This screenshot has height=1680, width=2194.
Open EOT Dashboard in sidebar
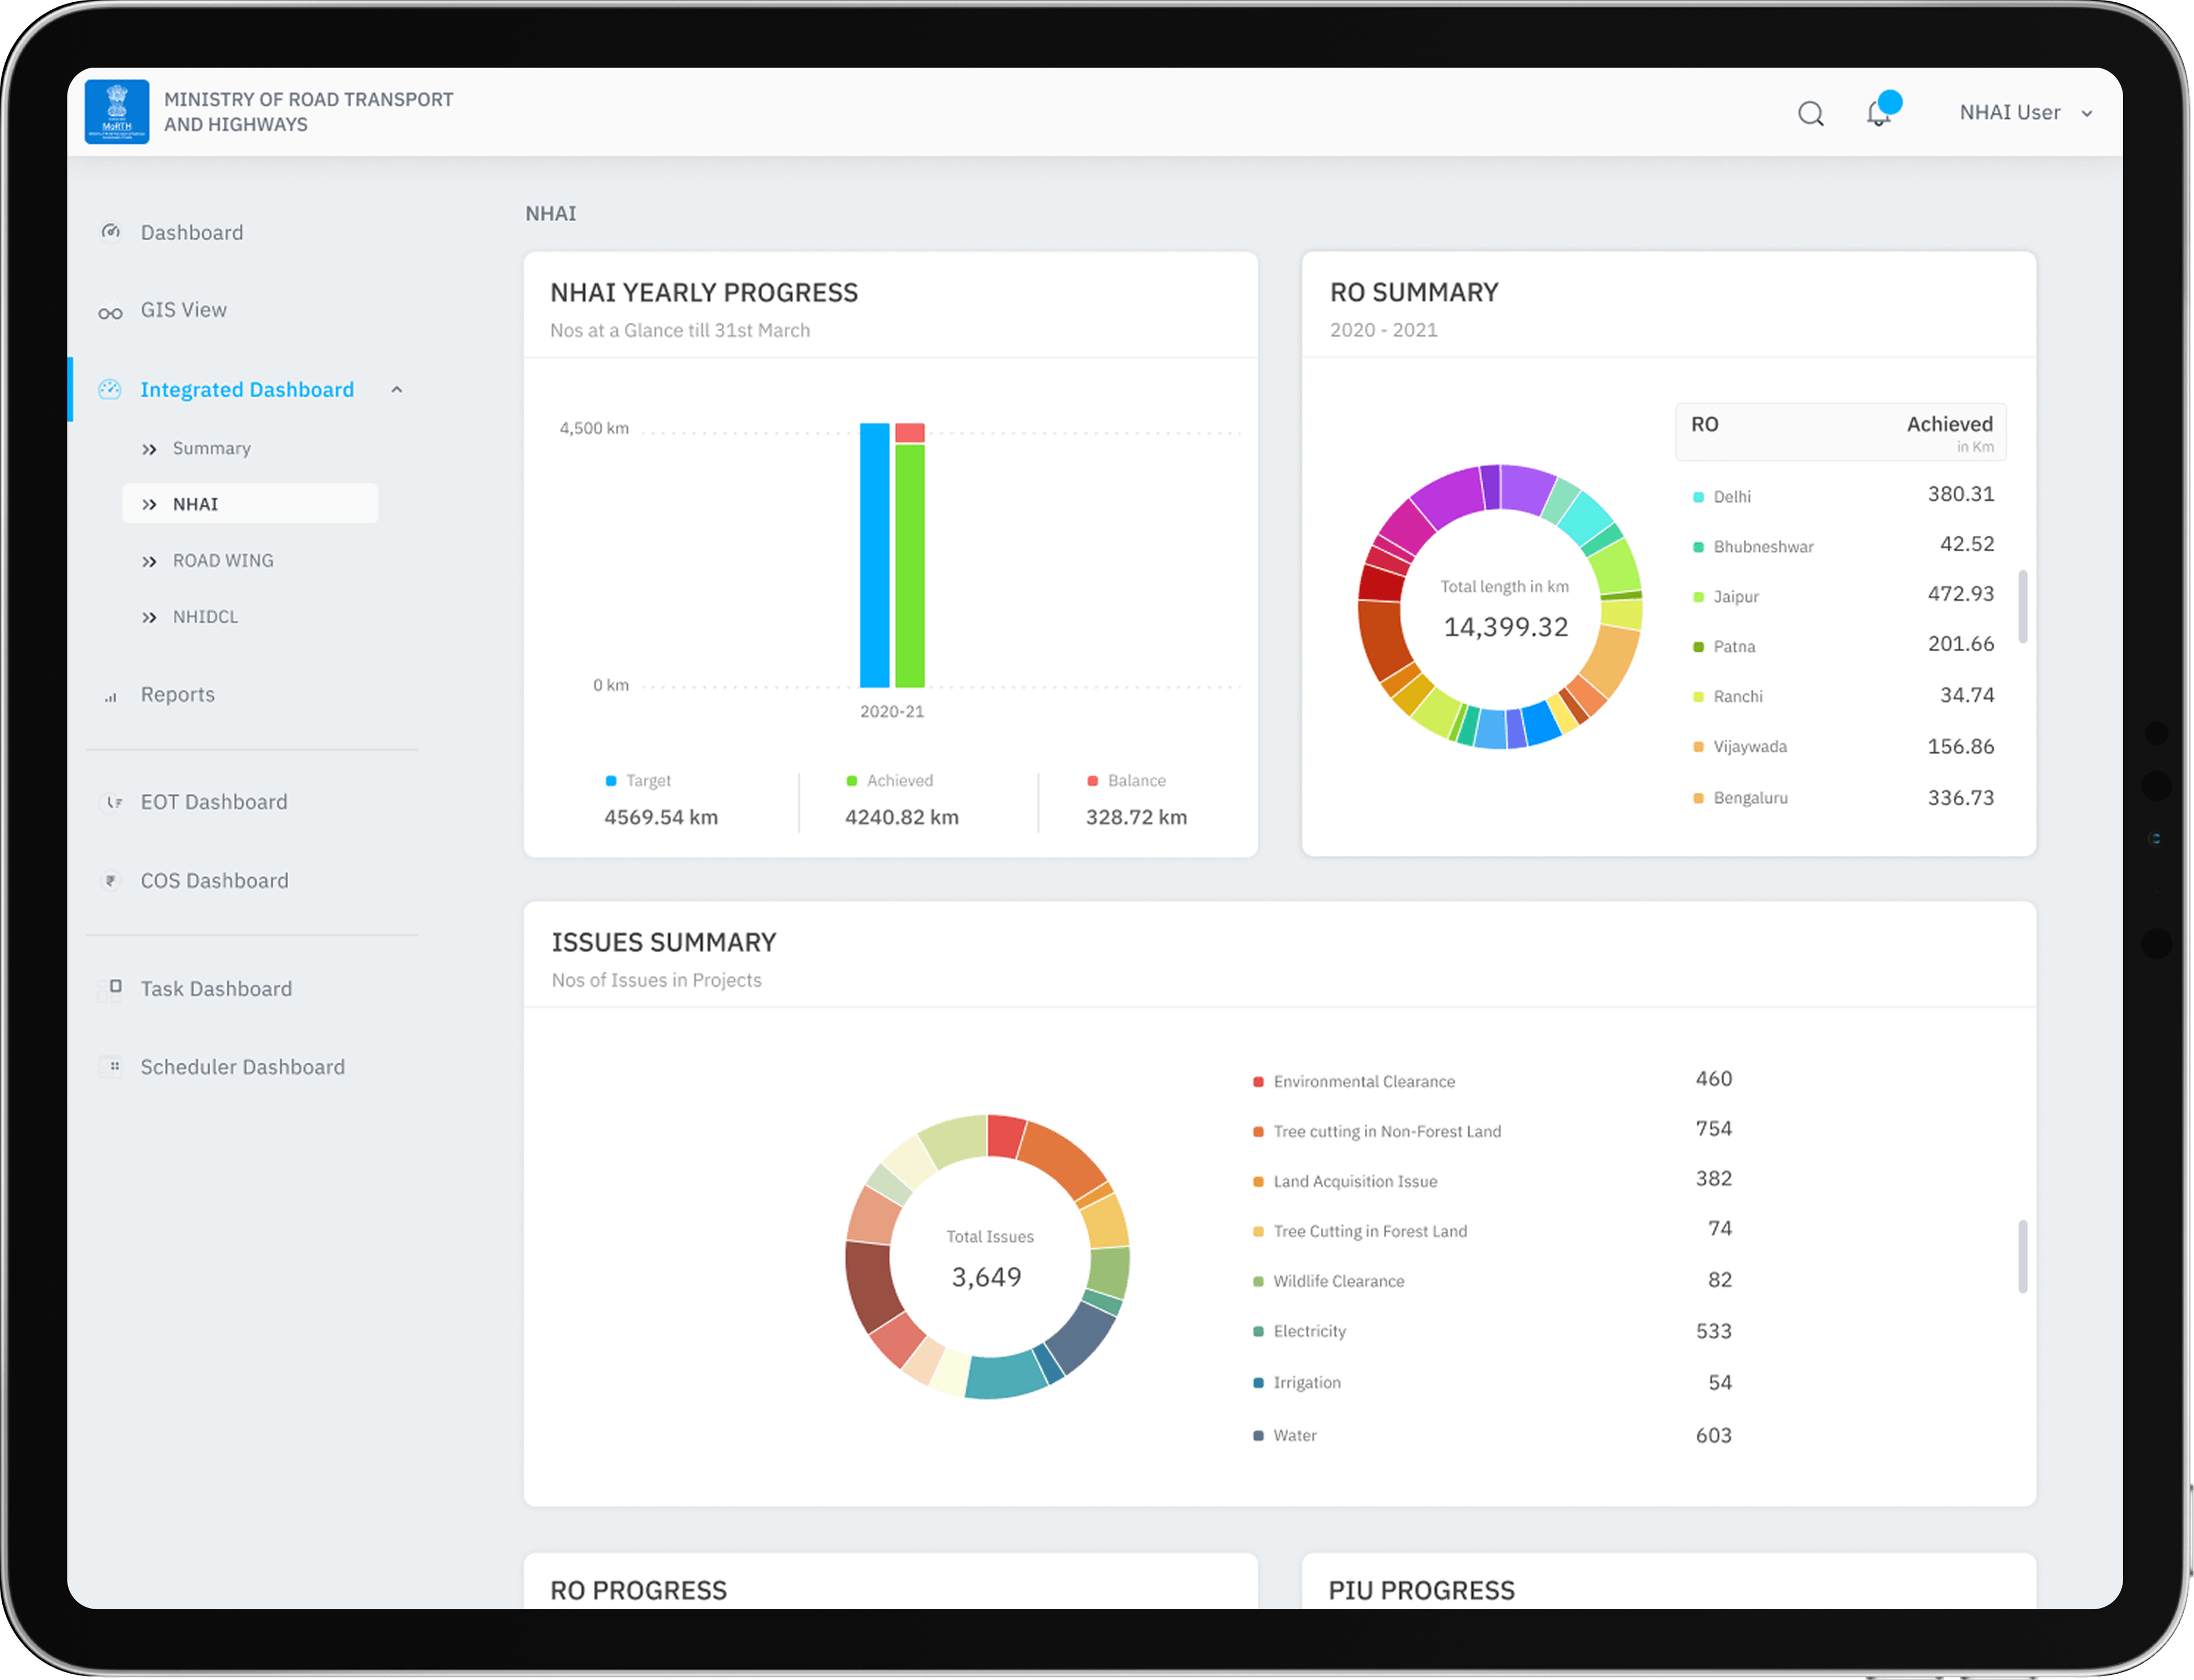pyautogui.click(x=214, y=802)
